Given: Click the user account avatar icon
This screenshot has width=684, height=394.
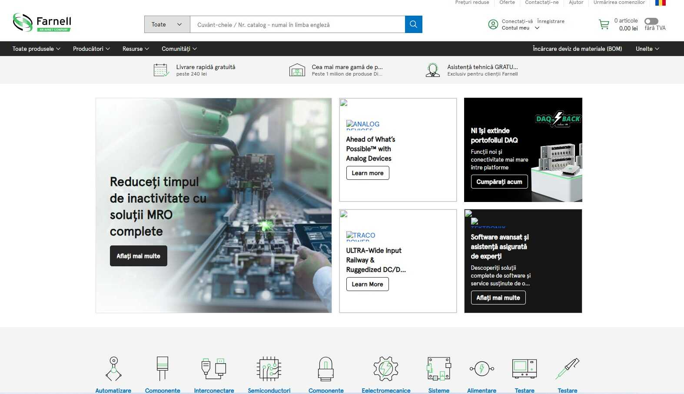Looking at the screenshot, I should pyautogui.click(x=493, y=24).
